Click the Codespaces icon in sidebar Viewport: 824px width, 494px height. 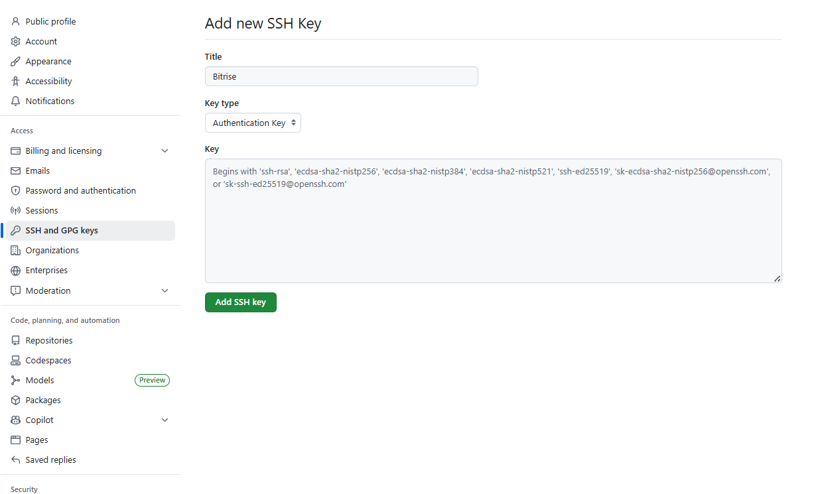[x=16, y=360]
